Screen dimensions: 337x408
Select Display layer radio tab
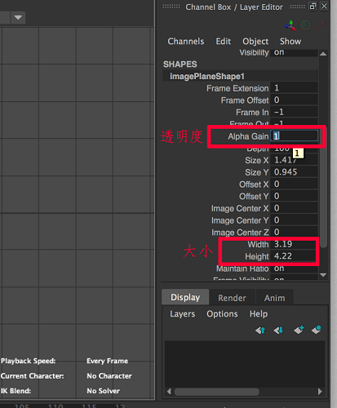pyautogui.click(x=185, y=297)
